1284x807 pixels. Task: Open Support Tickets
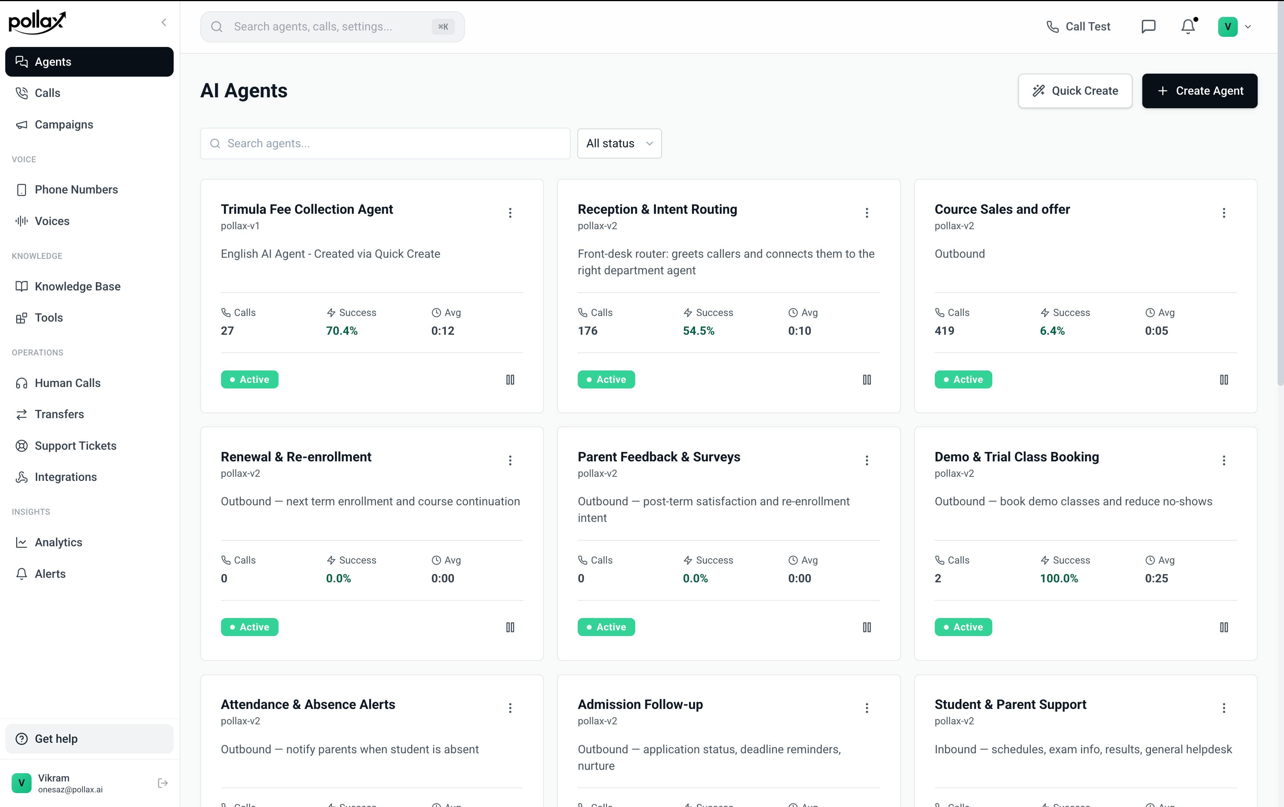click(89, 446)
